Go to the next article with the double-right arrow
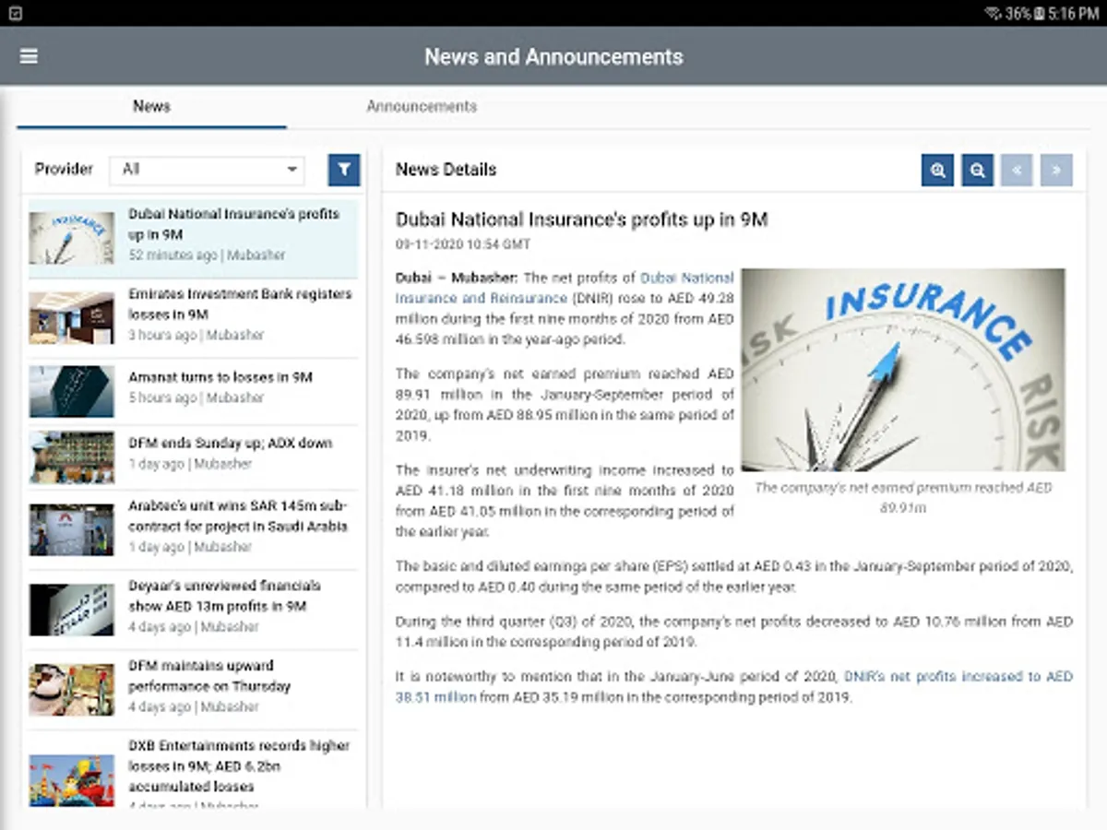 pyautogui.click(x=1056, y=170)
